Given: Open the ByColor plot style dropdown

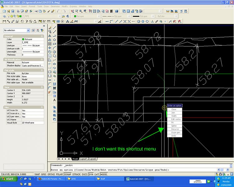Looking at the screenshot, I should [x=176, y=16].
